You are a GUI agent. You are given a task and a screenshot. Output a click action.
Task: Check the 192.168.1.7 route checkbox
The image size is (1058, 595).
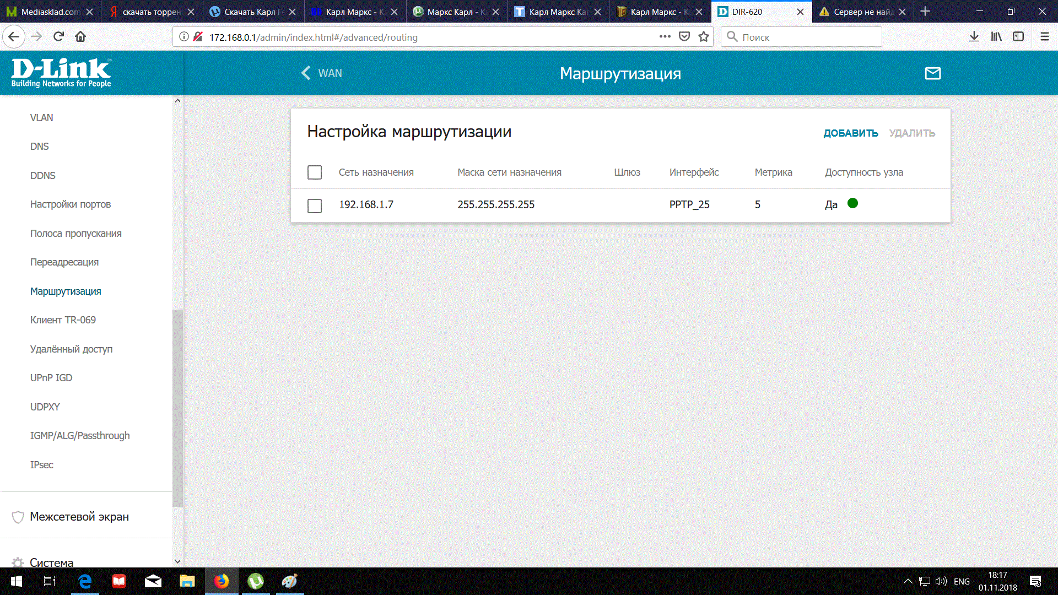pyautogui.click(x=315, y=205)
